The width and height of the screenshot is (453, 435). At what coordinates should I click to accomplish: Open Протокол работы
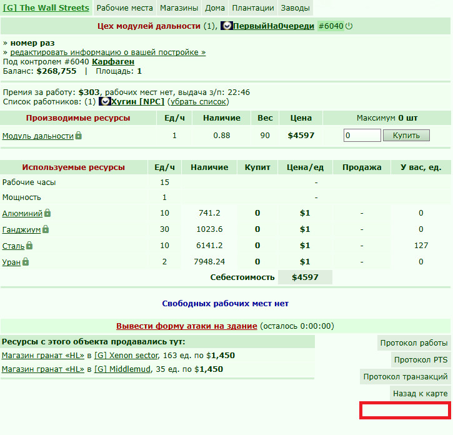coord(414,342)
